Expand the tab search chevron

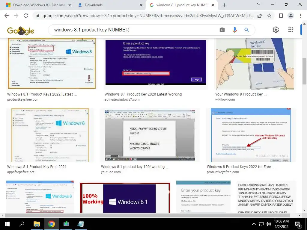[x=259, y=4]
